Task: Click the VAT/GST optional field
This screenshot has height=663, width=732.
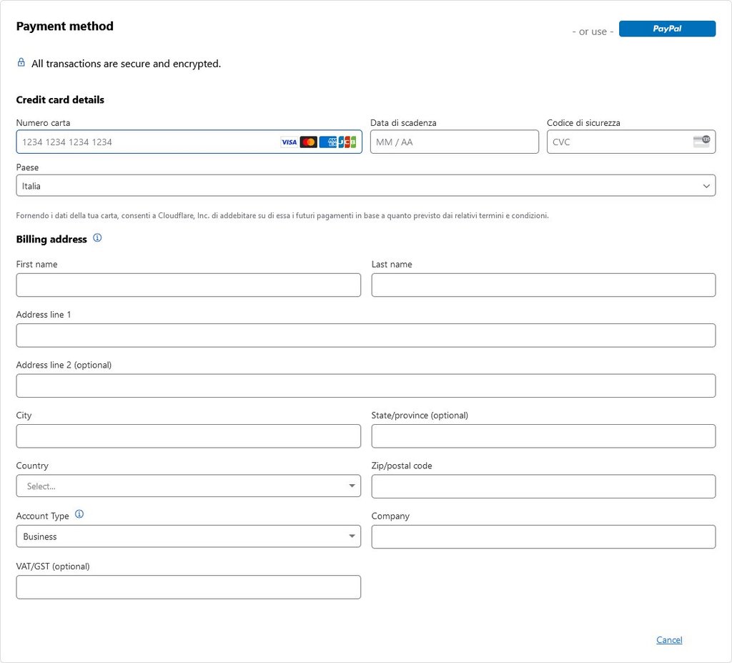Action: (x=188, y=587)
